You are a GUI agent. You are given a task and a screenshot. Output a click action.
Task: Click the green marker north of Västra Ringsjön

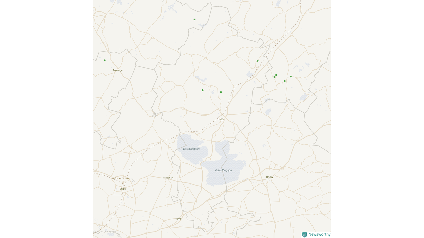click(x=203, y=90)
